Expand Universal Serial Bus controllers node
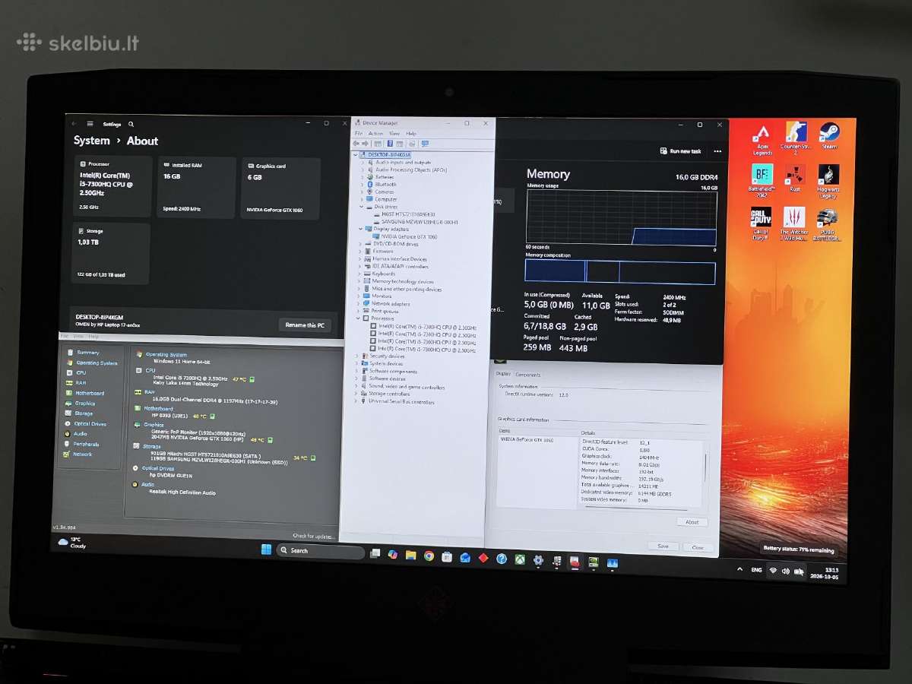 pyautogui.click(x=356, y=401)
